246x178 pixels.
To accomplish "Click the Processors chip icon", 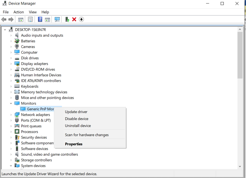I will (17, 131).
